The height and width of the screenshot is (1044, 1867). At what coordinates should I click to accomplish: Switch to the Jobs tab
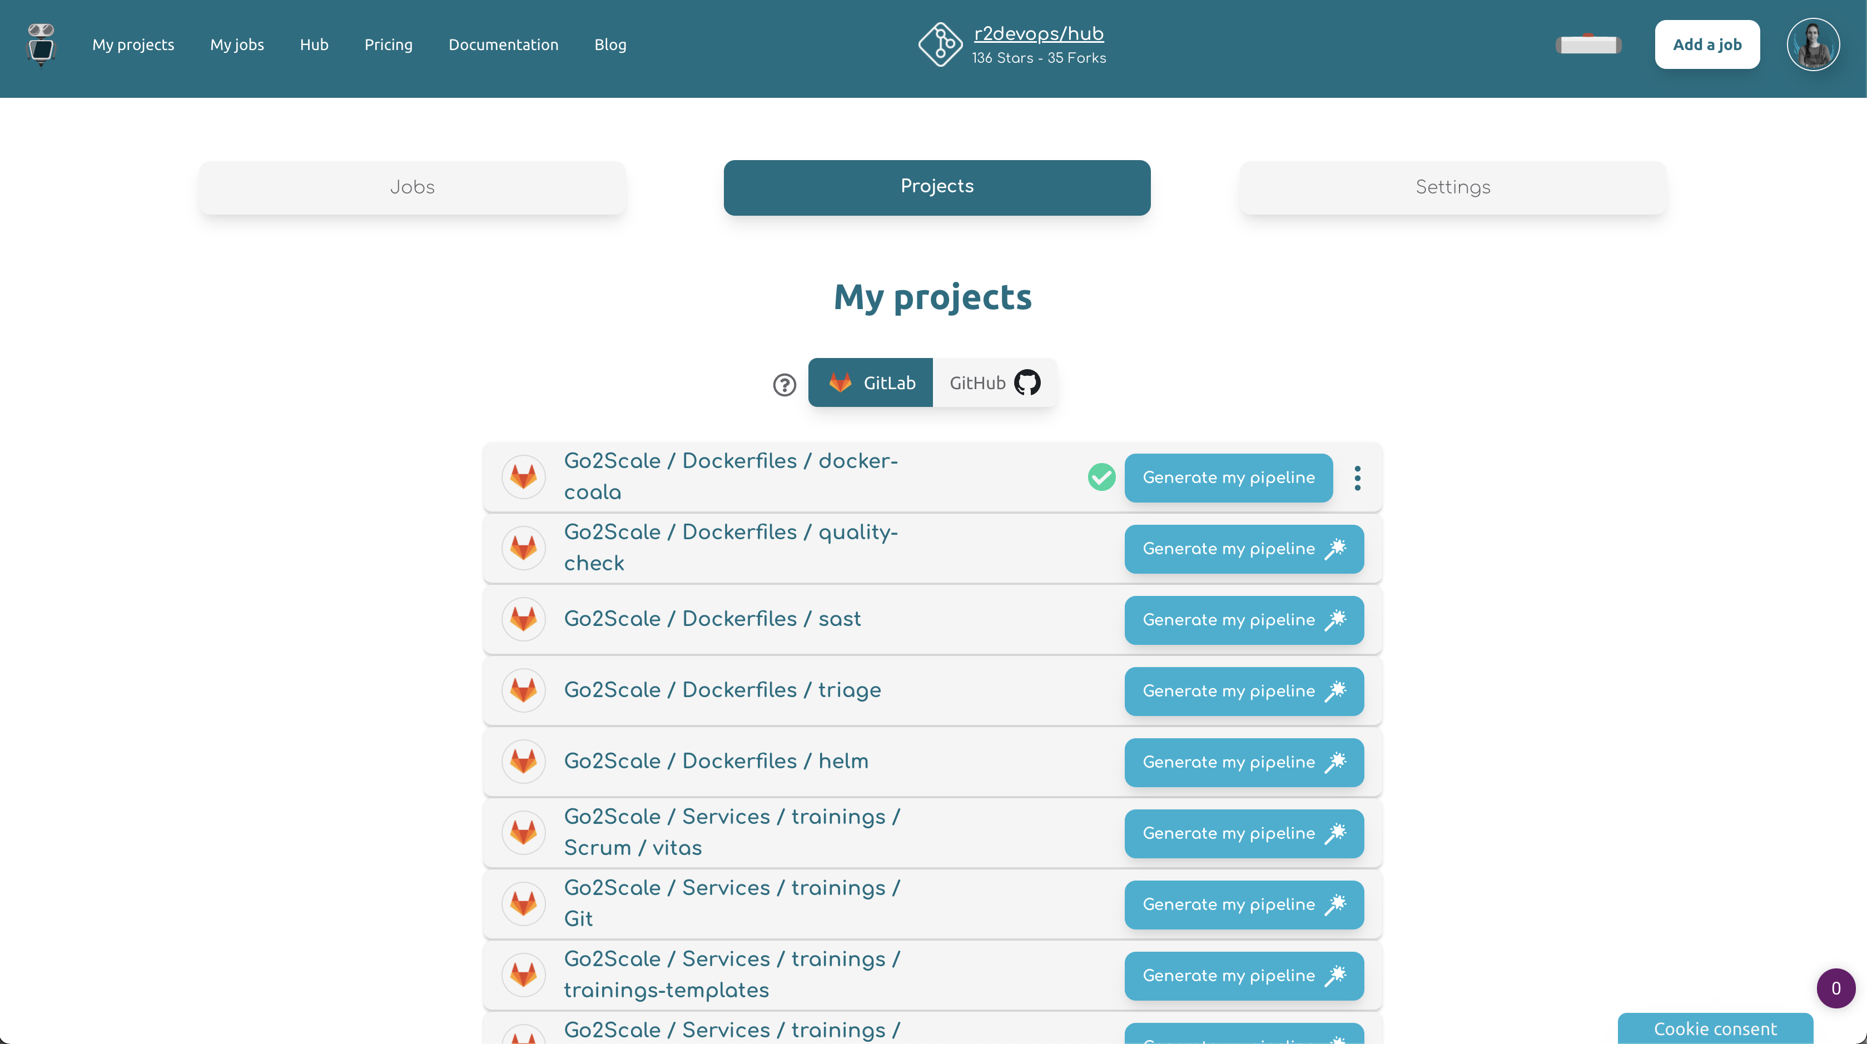(x=411, y=187)
